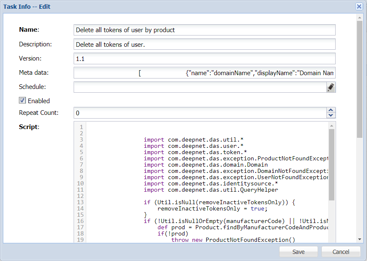Decrease Repeat Count with down arrow

coord(331,115)
